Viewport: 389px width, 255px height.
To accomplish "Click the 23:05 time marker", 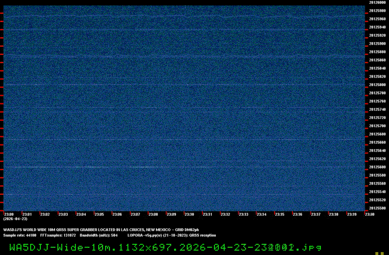I will coord(99,214).
